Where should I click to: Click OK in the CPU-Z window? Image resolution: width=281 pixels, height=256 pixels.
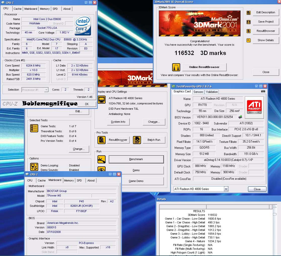coord(87,104)
